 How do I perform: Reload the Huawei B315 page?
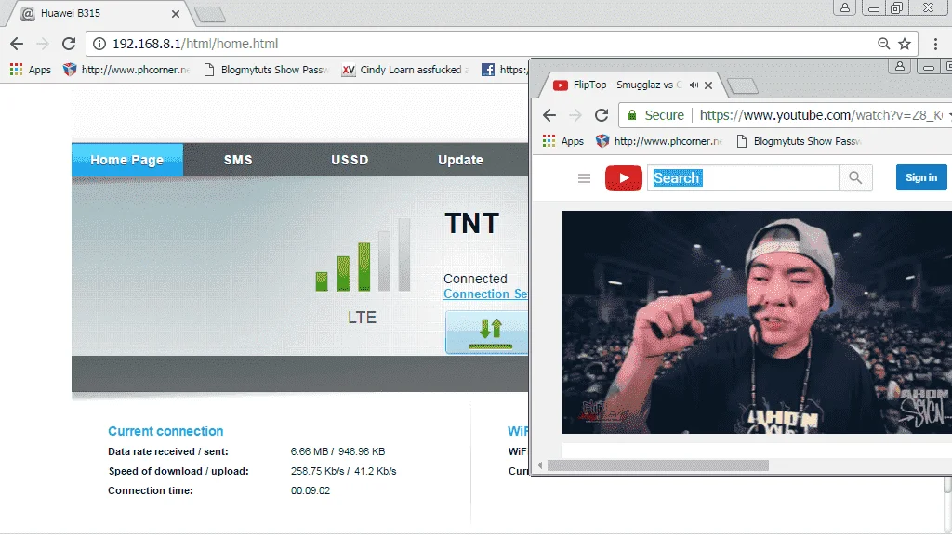pos(69,44)
